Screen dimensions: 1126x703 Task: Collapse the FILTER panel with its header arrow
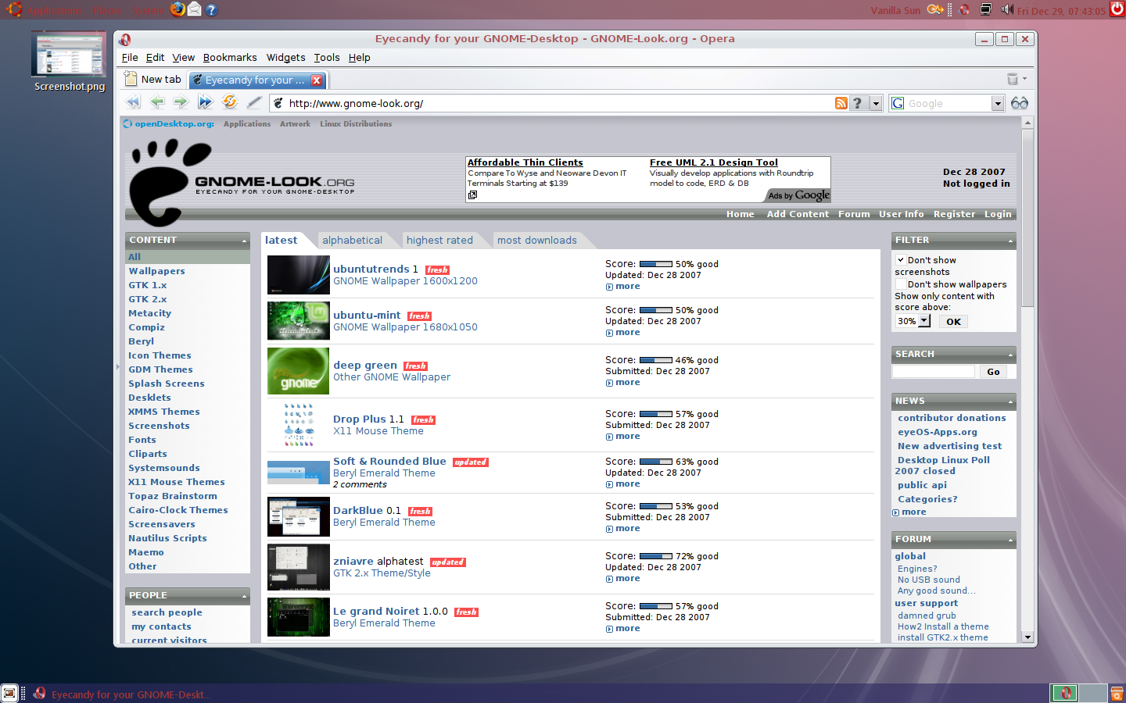point(1010,241)
